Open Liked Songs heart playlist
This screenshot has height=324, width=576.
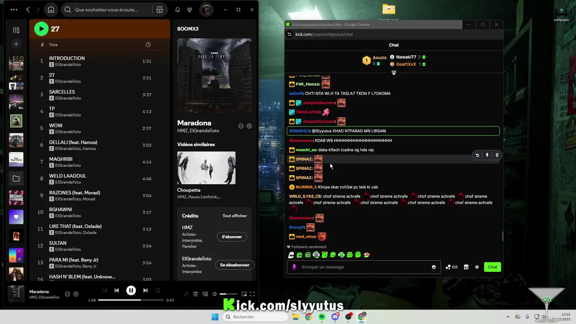click(x=16, y=217)
